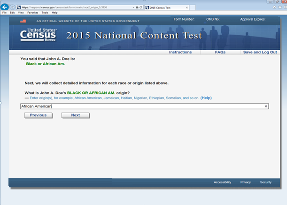This screenshot has width=287, height=205.
Task: Open the Instructions link
Action: 180,52
